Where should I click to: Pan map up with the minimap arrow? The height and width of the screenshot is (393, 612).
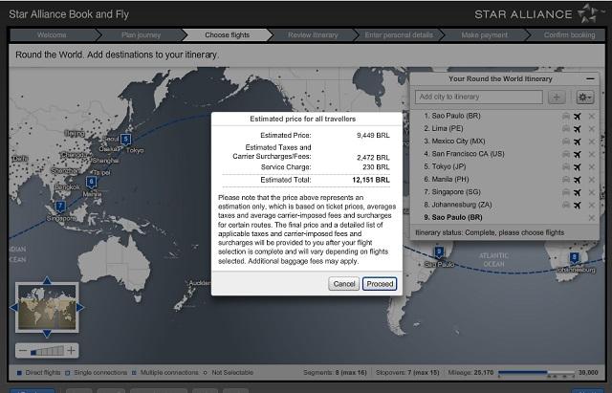pyautogui.click(x=47, y=280)
